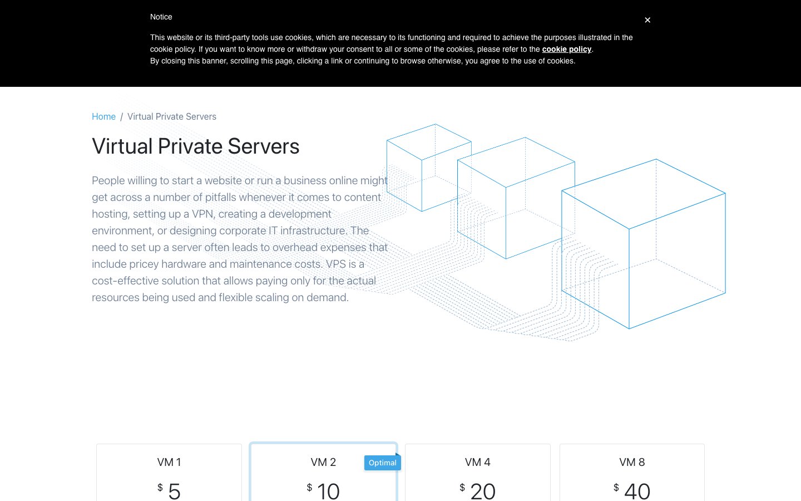This screenshot has width=801, height=501.
Task: Click the $5 price on VM 1
Action: point(169,490)
